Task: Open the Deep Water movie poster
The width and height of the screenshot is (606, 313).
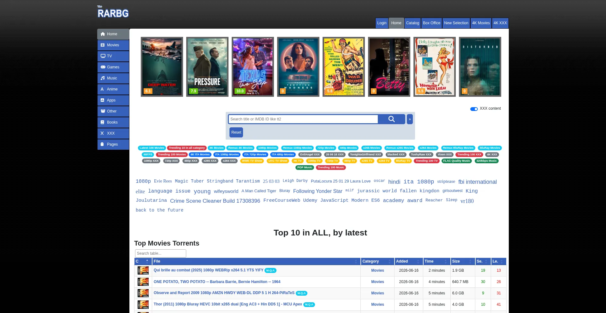Action: [x=162, y=67]
